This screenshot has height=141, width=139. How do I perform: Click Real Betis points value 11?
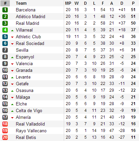(x=133, y=137)
